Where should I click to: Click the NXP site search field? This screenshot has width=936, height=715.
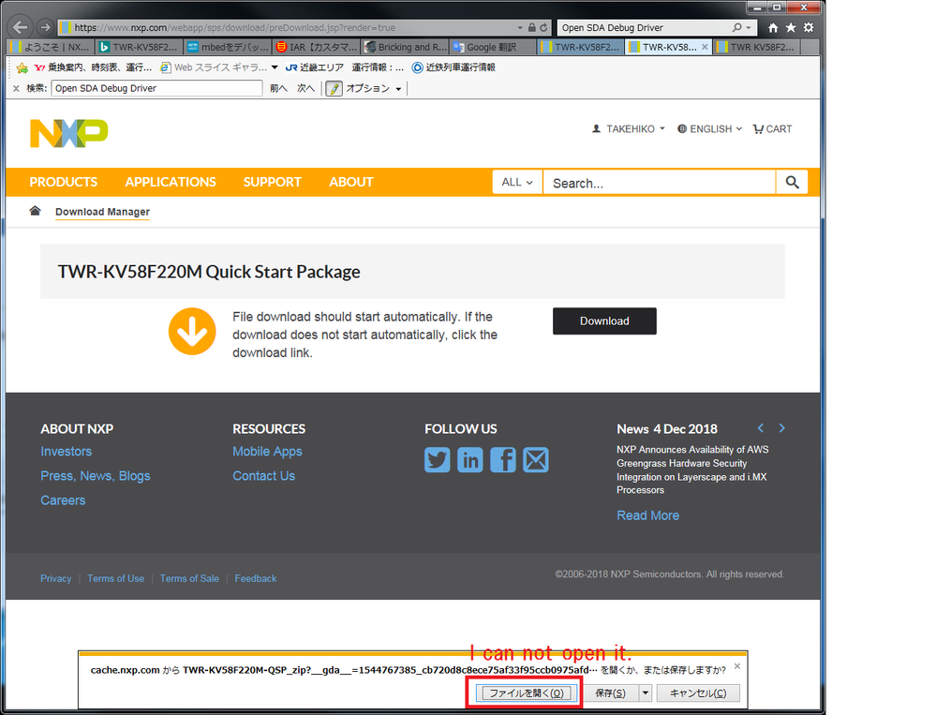(660, 183)
